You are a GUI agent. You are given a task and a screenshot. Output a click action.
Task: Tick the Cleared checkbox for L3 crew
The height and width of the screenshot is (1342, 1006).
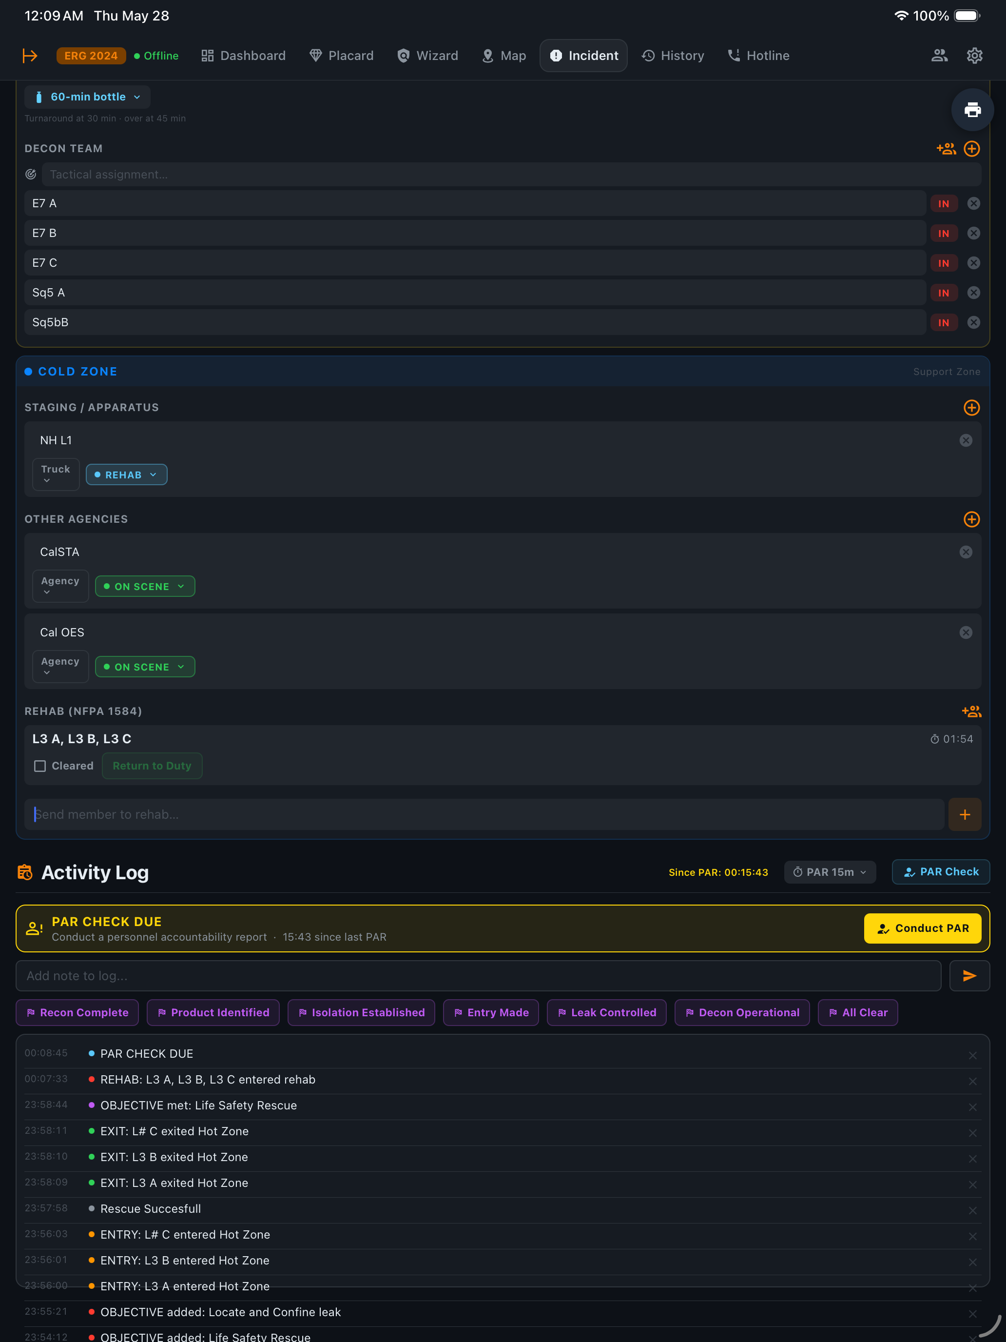(40, 766)
